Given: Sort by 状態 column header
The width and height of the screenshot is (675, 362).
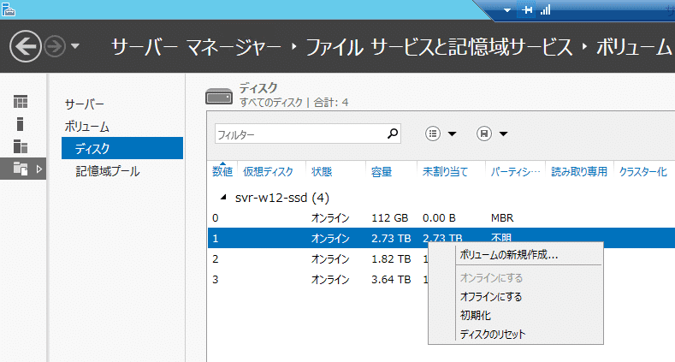Looking at the screenshot, I should tap(322, 172).
